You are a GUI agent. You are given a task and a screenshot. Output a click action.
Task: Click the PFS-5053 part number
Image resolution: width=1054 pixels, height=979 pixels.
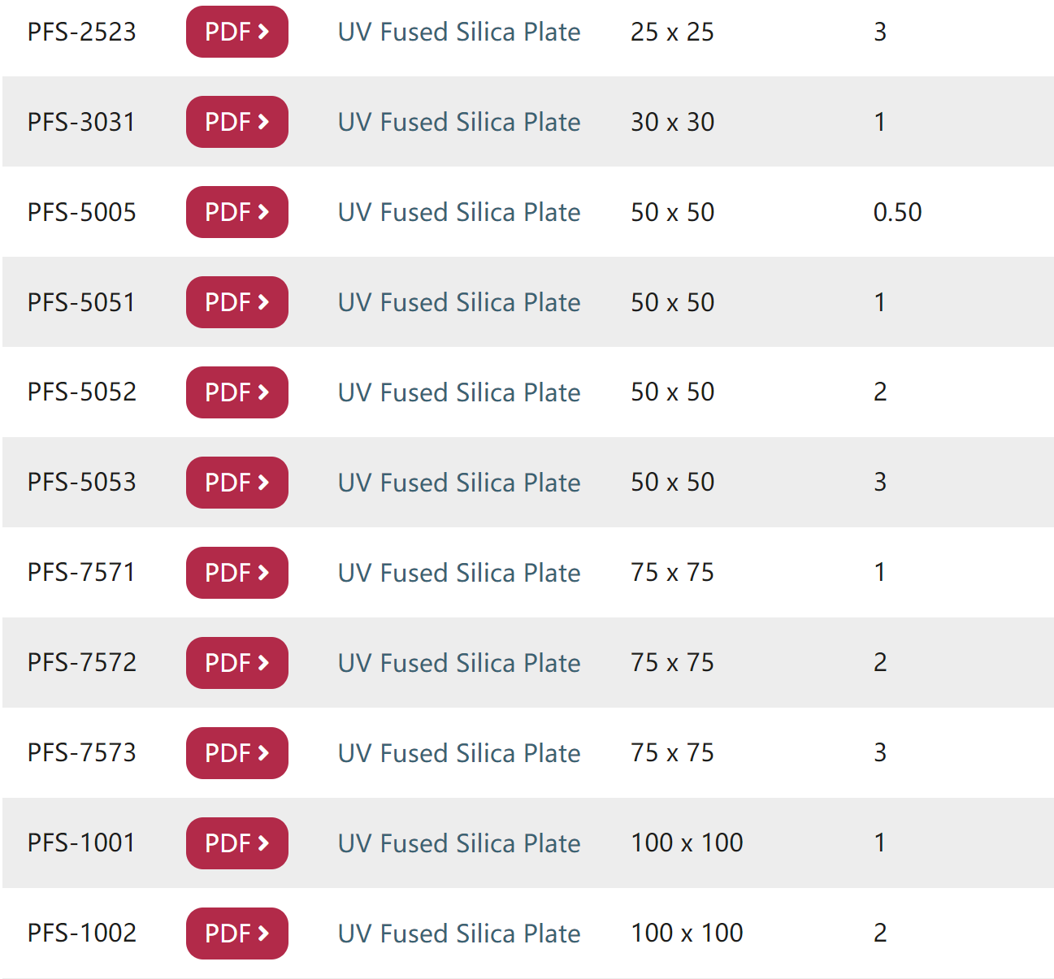pyautogui.click(x=82, y=482)
